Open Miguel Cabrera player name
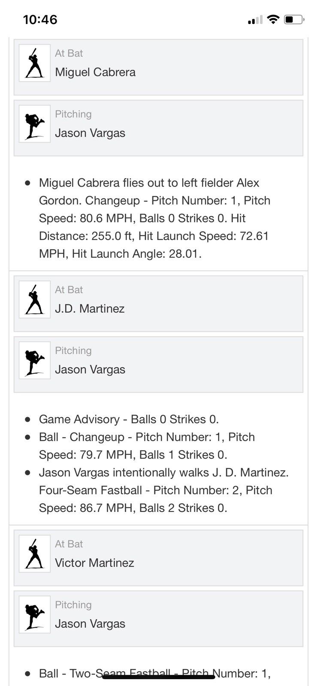Image resolution: width=317 pixels, height=686 pixels. pyautogui.click(x=95, y=72)
